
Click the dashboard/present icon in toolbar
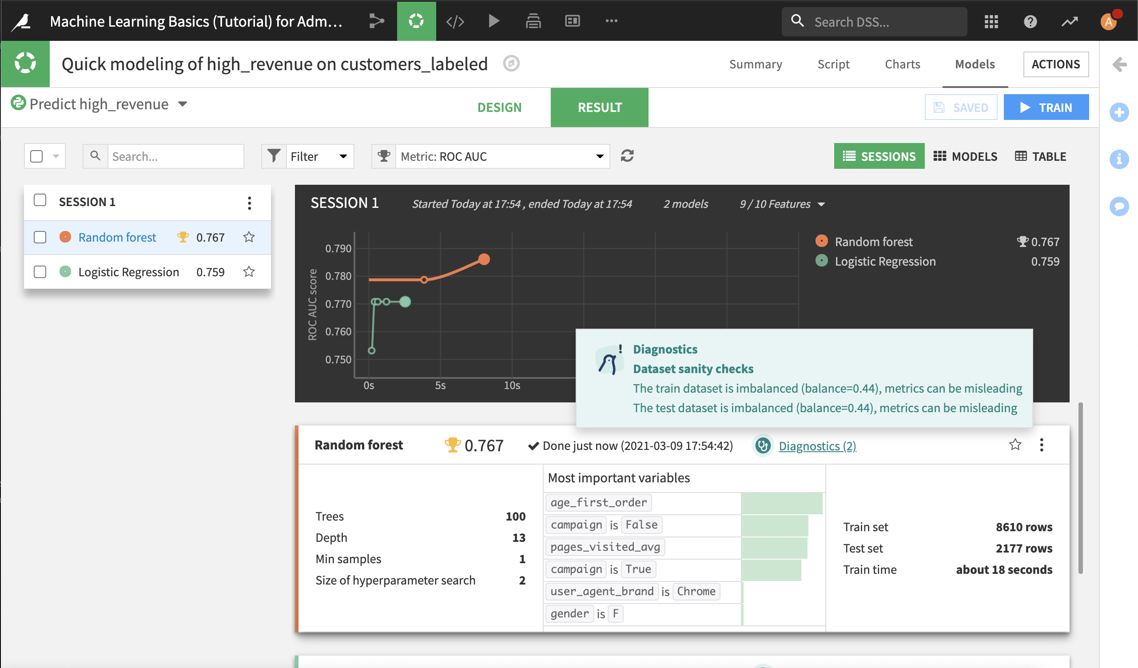573,21
